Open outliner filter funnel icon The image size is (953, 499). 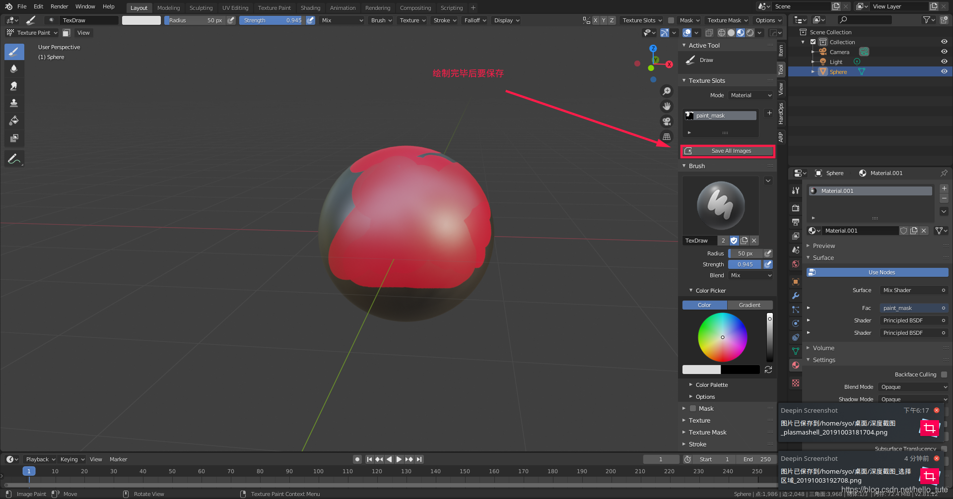pyautogui.click(x=928, y=20)
